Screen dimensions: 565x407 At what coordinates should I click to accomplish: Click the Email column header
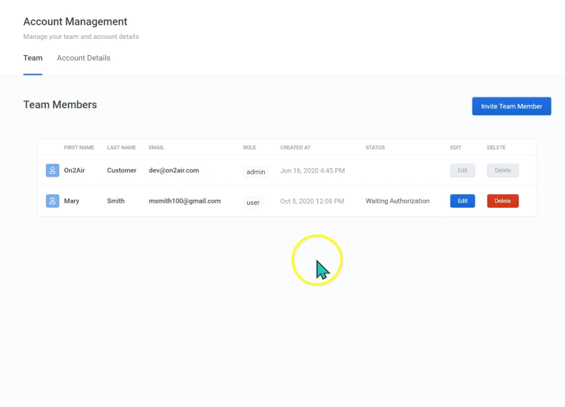pos(156,148)
